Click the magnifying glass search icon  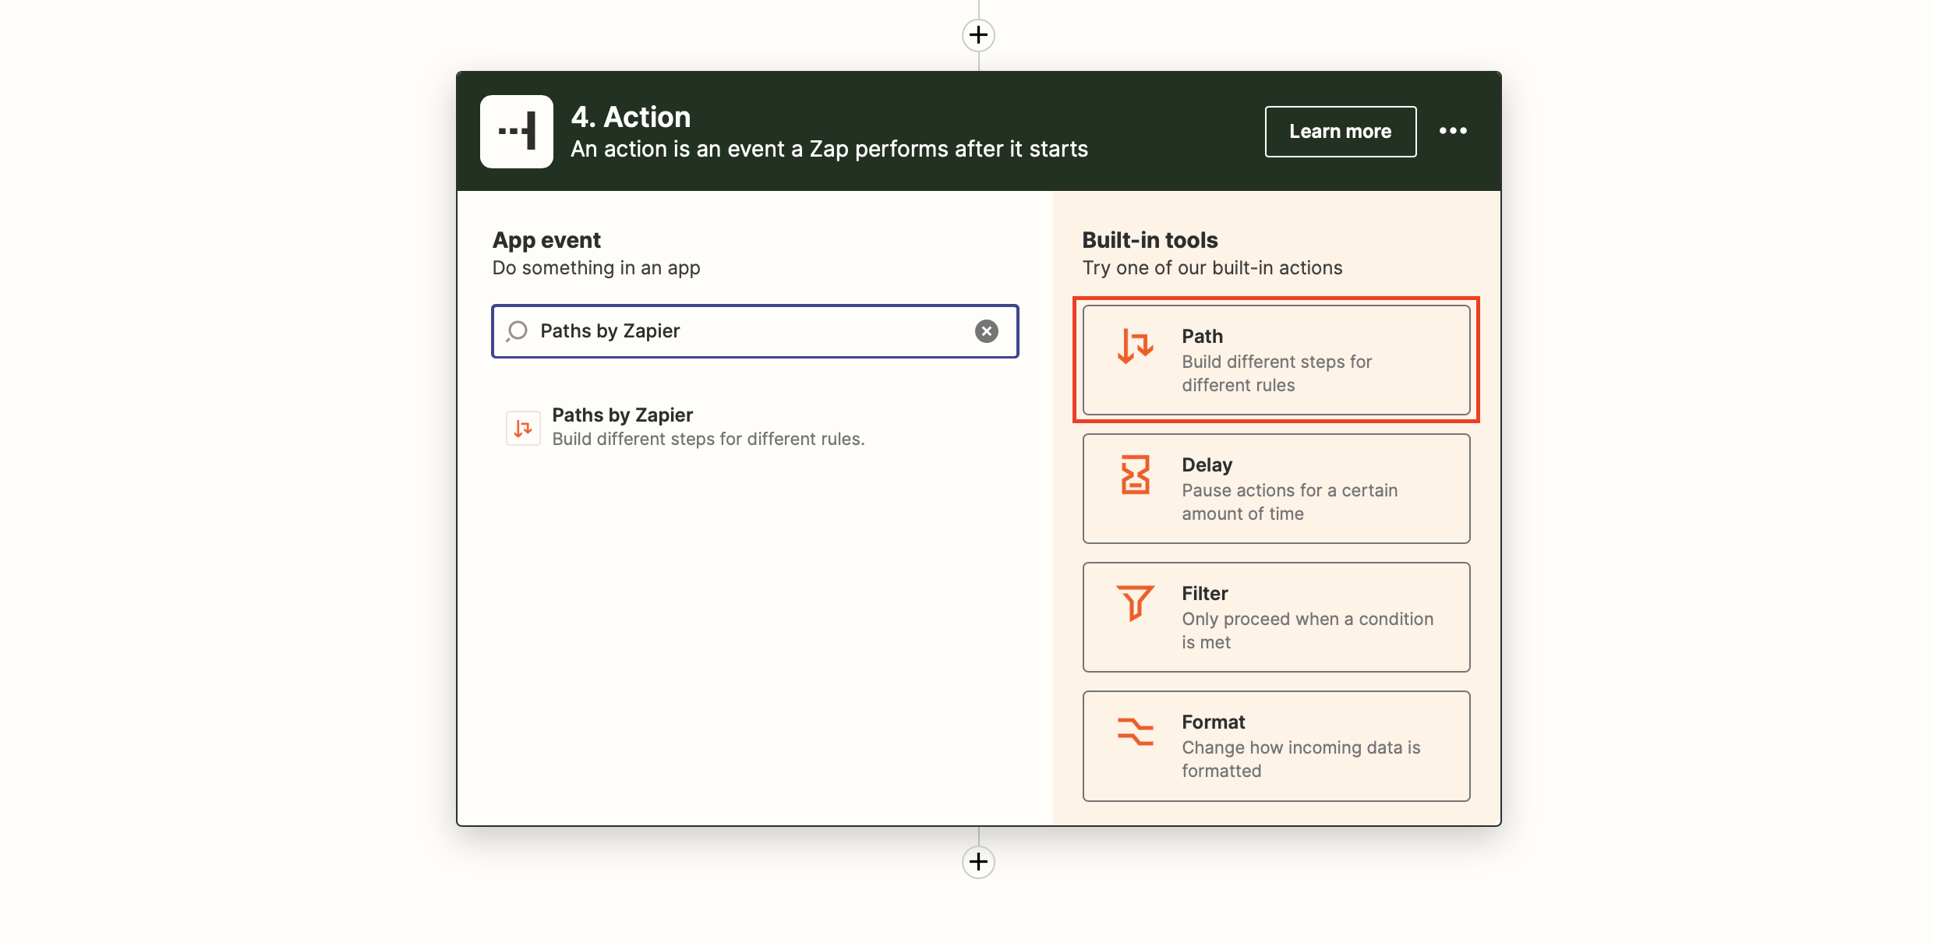(517, 331)
